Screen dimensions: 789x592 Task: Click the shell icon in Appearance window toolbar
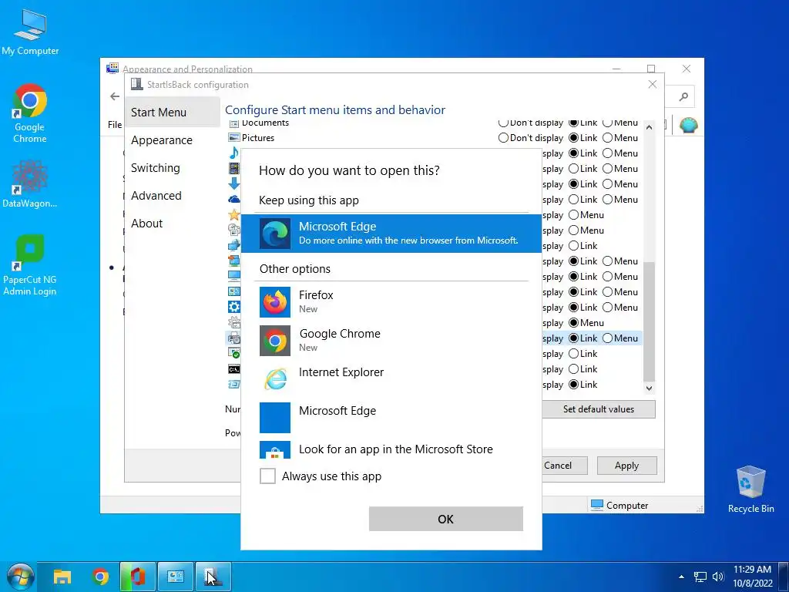[688, 125]
